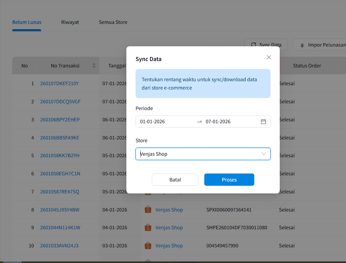Open Venjas Shop link in row 9
The image size is (346, 263).
(x=169, y=227)
